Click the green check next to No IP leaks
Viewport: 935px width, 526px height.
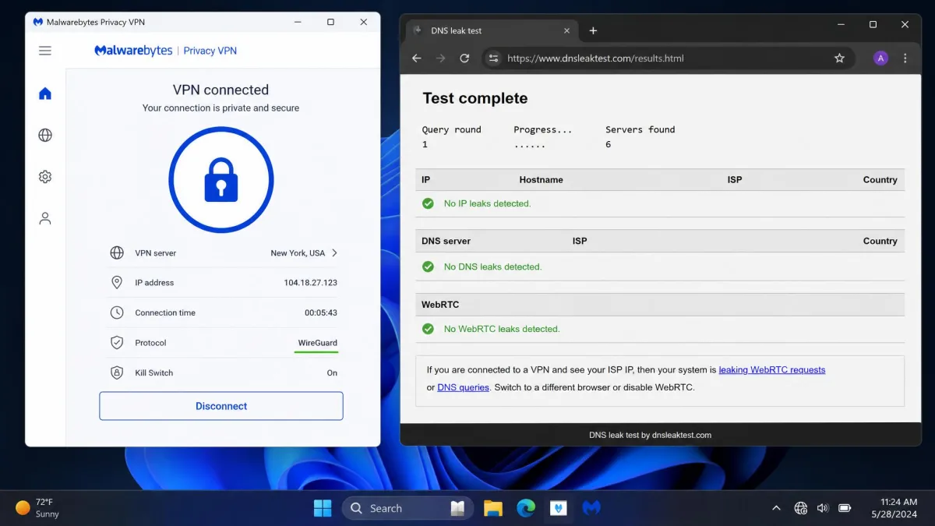click(x=428, y=203)
